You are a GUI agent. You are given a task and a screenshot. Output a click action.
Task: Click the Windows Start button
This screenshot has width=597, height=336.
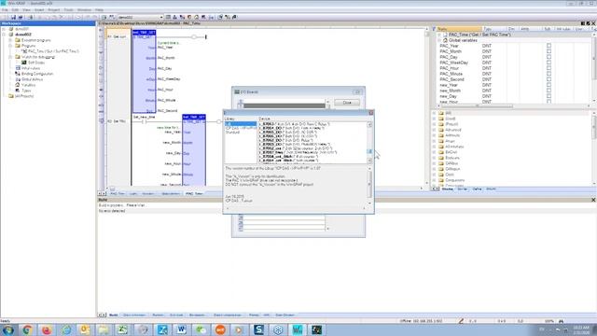click(7, 329)
